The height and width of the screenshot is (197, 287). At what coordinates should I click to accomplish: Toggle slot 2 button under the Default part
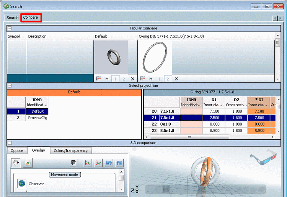pos(124,79)
